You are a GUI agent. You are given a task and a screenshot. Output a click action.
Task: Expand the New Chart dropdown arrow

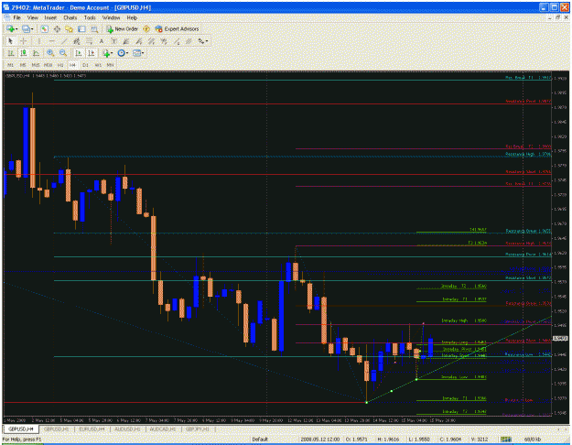[x=16, y=28]
